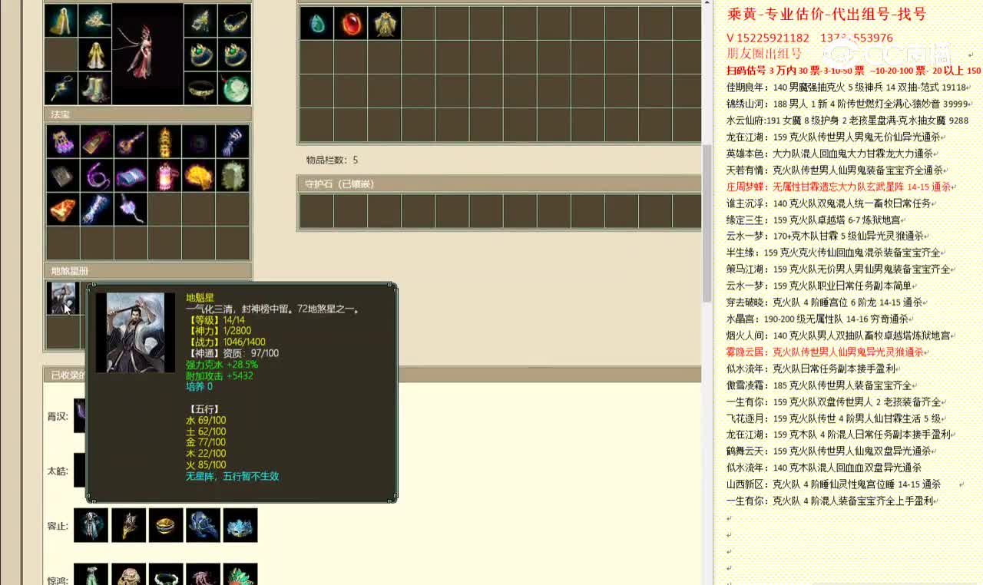
Task: Click the 地煞星册 section header
Action: tap(147, 270)
